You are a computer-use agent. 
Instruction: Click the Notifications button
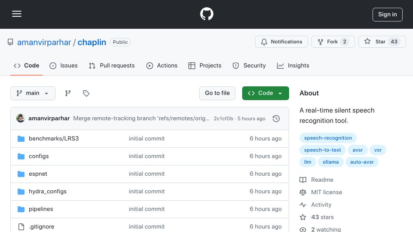click(281, 42)
